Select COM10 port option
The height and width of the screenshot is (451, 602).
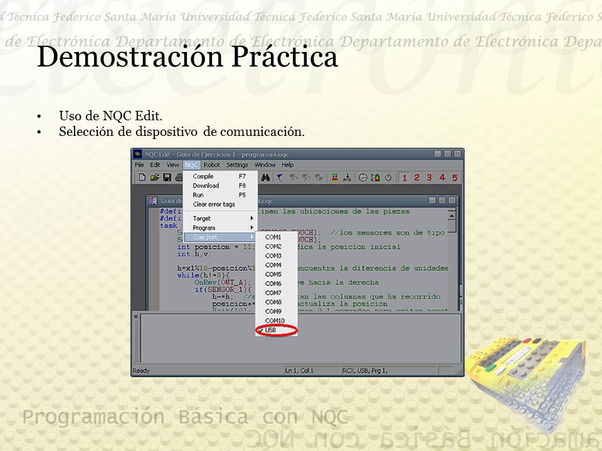[x=276, y=321]
